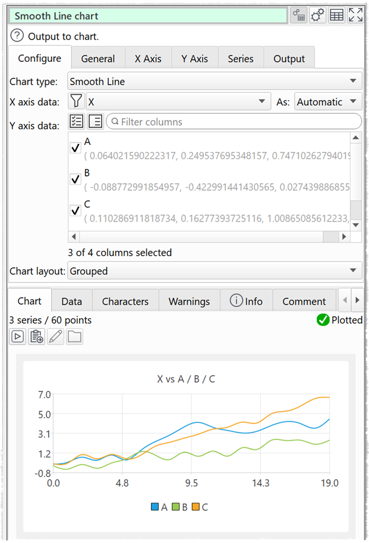The height and width of the screenshot is (543, 369).
Task: Click the help question mark icon
Action: pos(17,36)
